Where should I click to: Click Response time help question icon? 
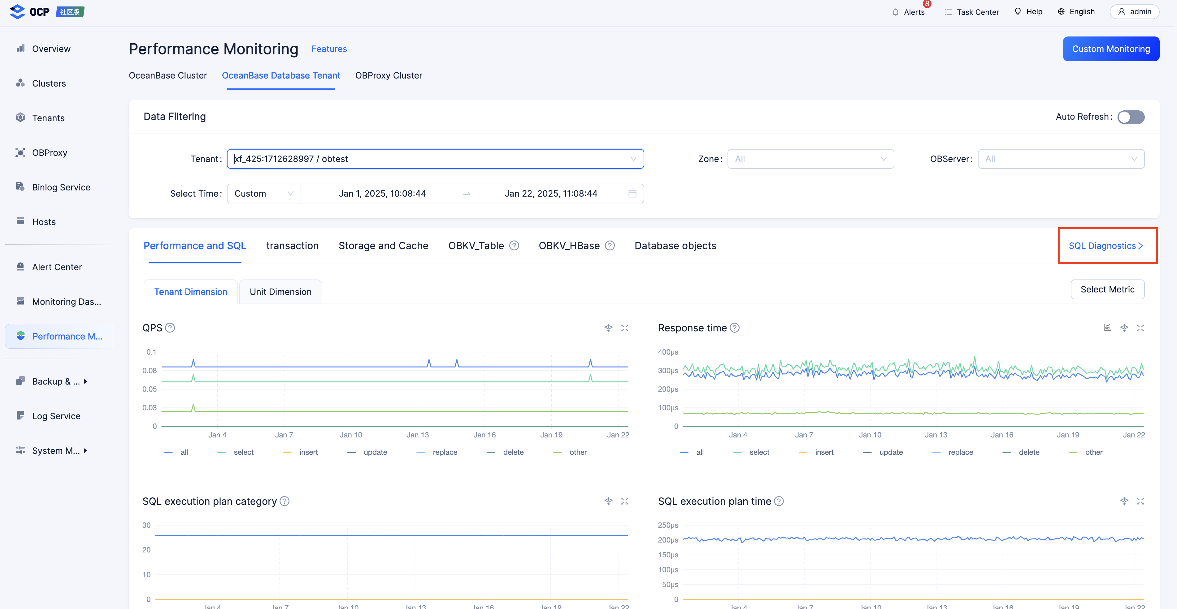[735, 328]
